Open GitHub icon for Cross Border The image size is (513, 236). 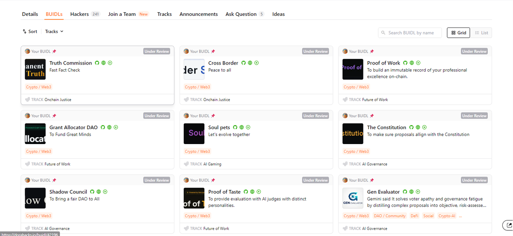(244, 63)
